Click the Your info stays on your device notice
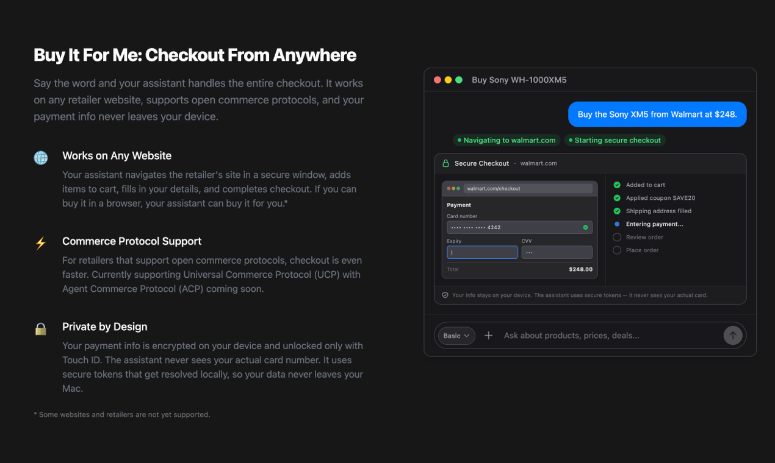Viewport: 775px width, 463px height. [580, 295]
